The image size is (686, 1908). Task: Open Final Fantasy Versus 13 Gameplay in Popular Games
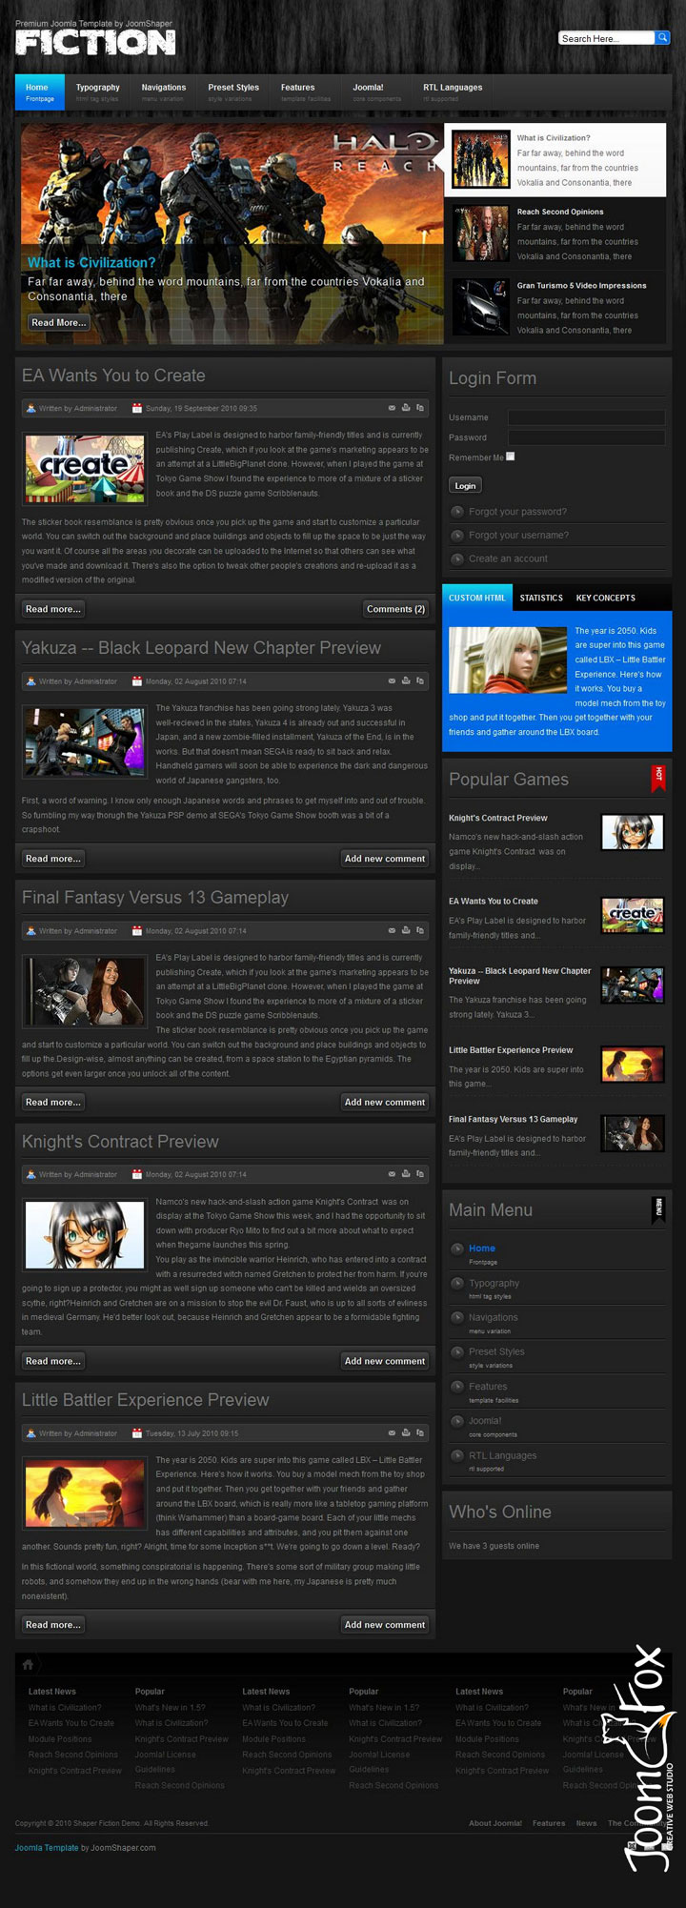pyautogui.click(x=514, y=1119)
